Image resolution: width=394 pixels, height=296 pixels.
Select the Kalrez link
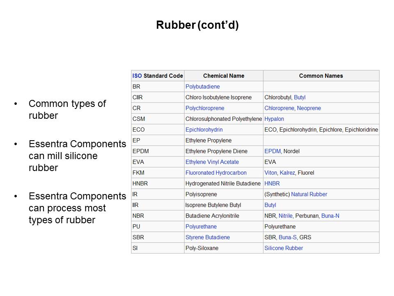click(x=287, y=173)
